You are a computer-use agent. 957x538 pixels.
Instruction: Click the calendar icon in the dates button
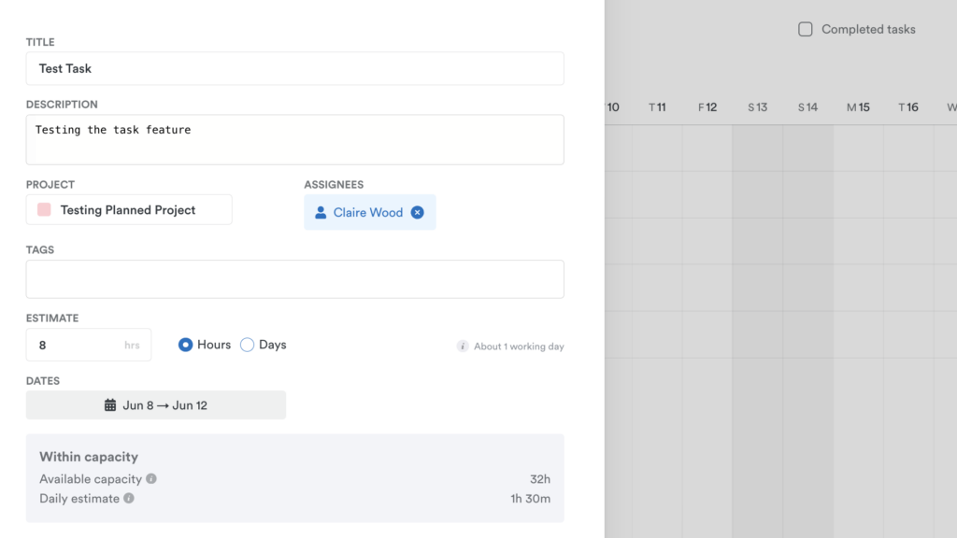[x=110, y=405]
